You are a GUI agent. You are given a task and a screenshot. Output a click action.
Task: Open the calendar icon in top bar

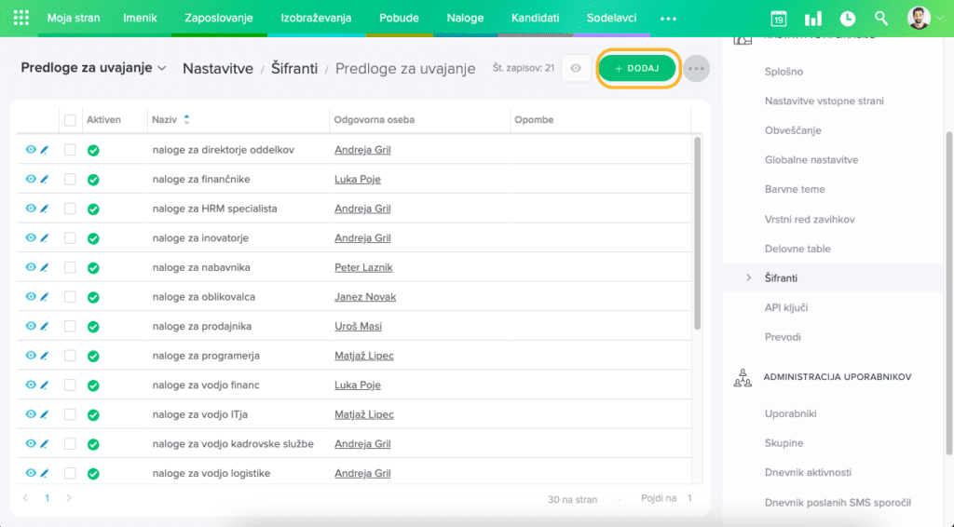778,19
